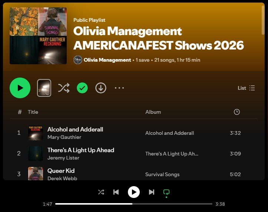This screenshot has width=268, height=212.
Task: Click the playlist title heading
Action: [x=158, y=38]
